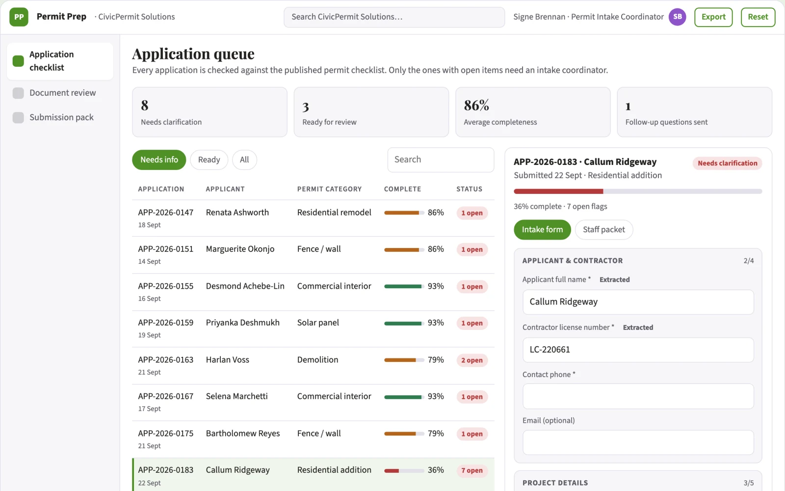Image resolution: width=785 pixels, height=491 pixels.
Task: Select the Ready filter
Action: tap(209, 160)
